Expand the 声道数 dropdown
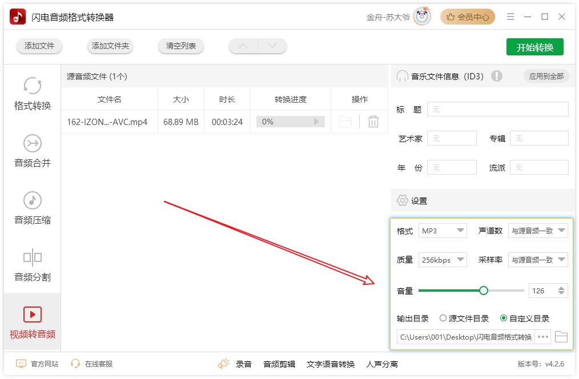 [x=538, y=231]
